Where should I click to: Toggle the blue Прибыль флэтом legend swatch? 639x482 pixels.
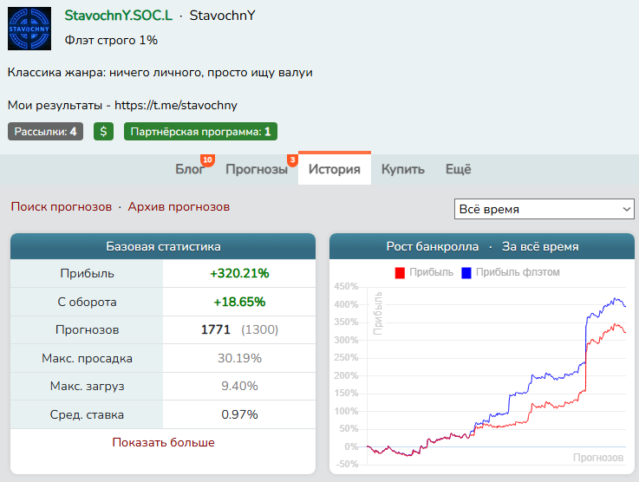[x=466, y=272]
